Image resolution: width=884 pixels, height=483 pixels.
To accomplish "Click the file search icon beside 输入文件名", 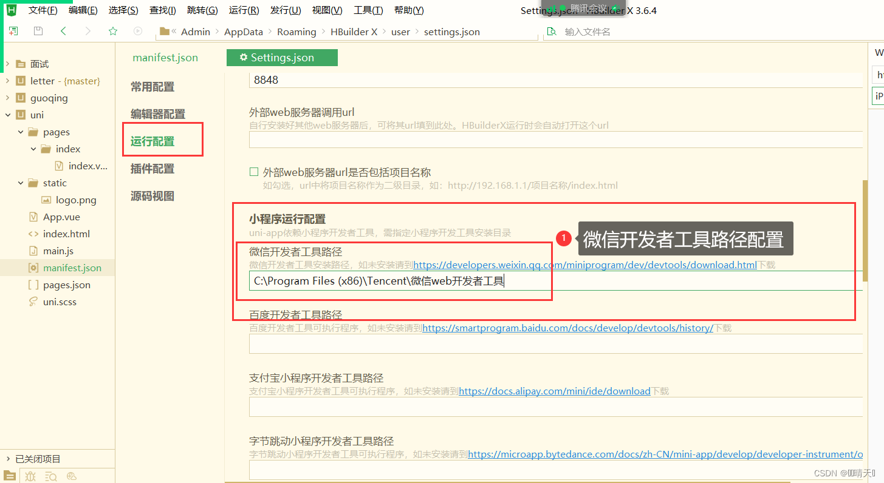I will [552, 32].
